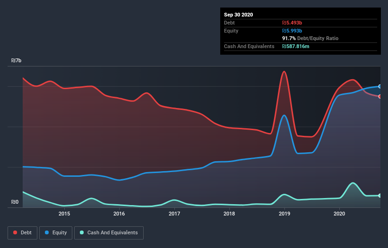Toggle the Equity legend button
Image resolution: width=388 pixels, height=248 pixels.
coord(56,233)
